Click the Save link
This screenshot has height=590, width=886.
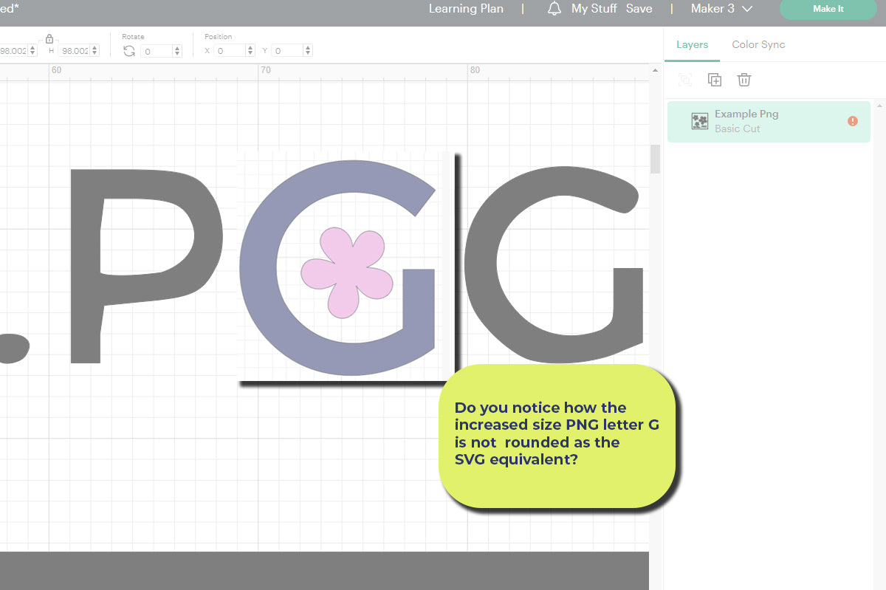[639, 9]
